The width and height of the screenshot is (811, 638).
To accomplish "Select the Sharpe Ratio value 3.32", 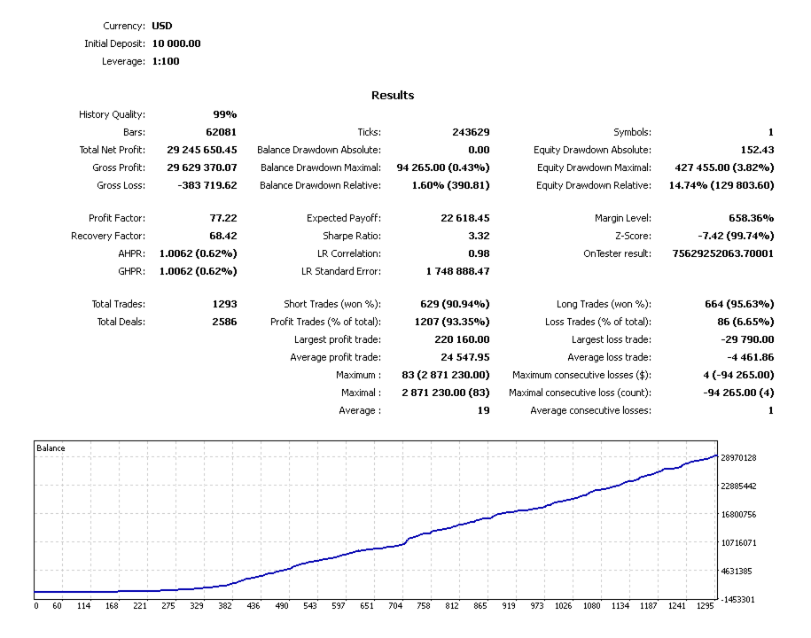I will pyautogui.click(x=479, y=236).
